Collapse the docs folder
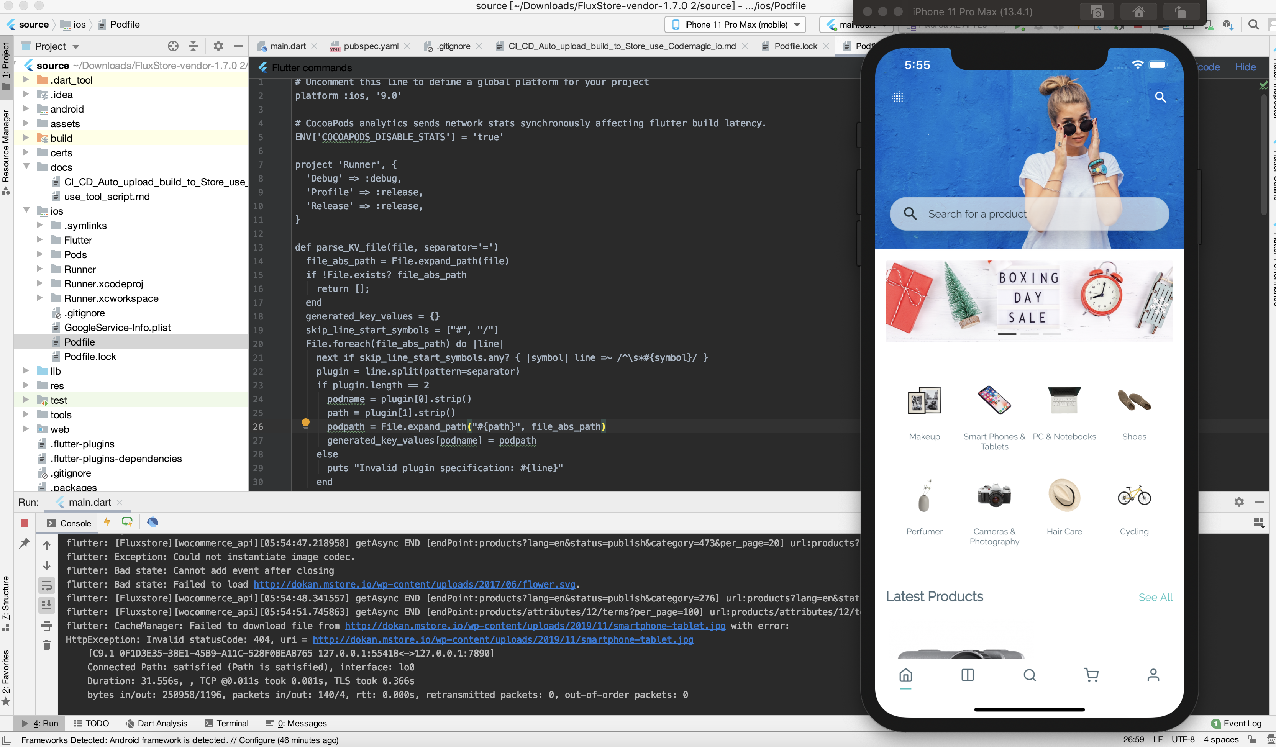 coord(26,167)
